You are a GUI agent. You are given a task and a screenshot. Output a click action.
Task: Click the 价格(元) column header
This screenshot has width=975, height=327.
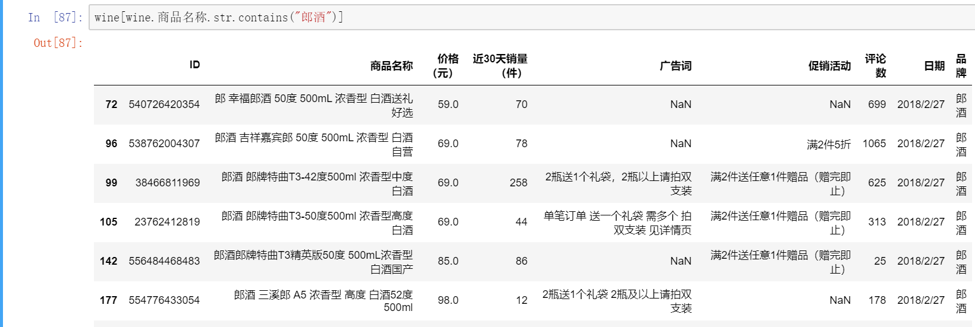[x=446, y=66]
